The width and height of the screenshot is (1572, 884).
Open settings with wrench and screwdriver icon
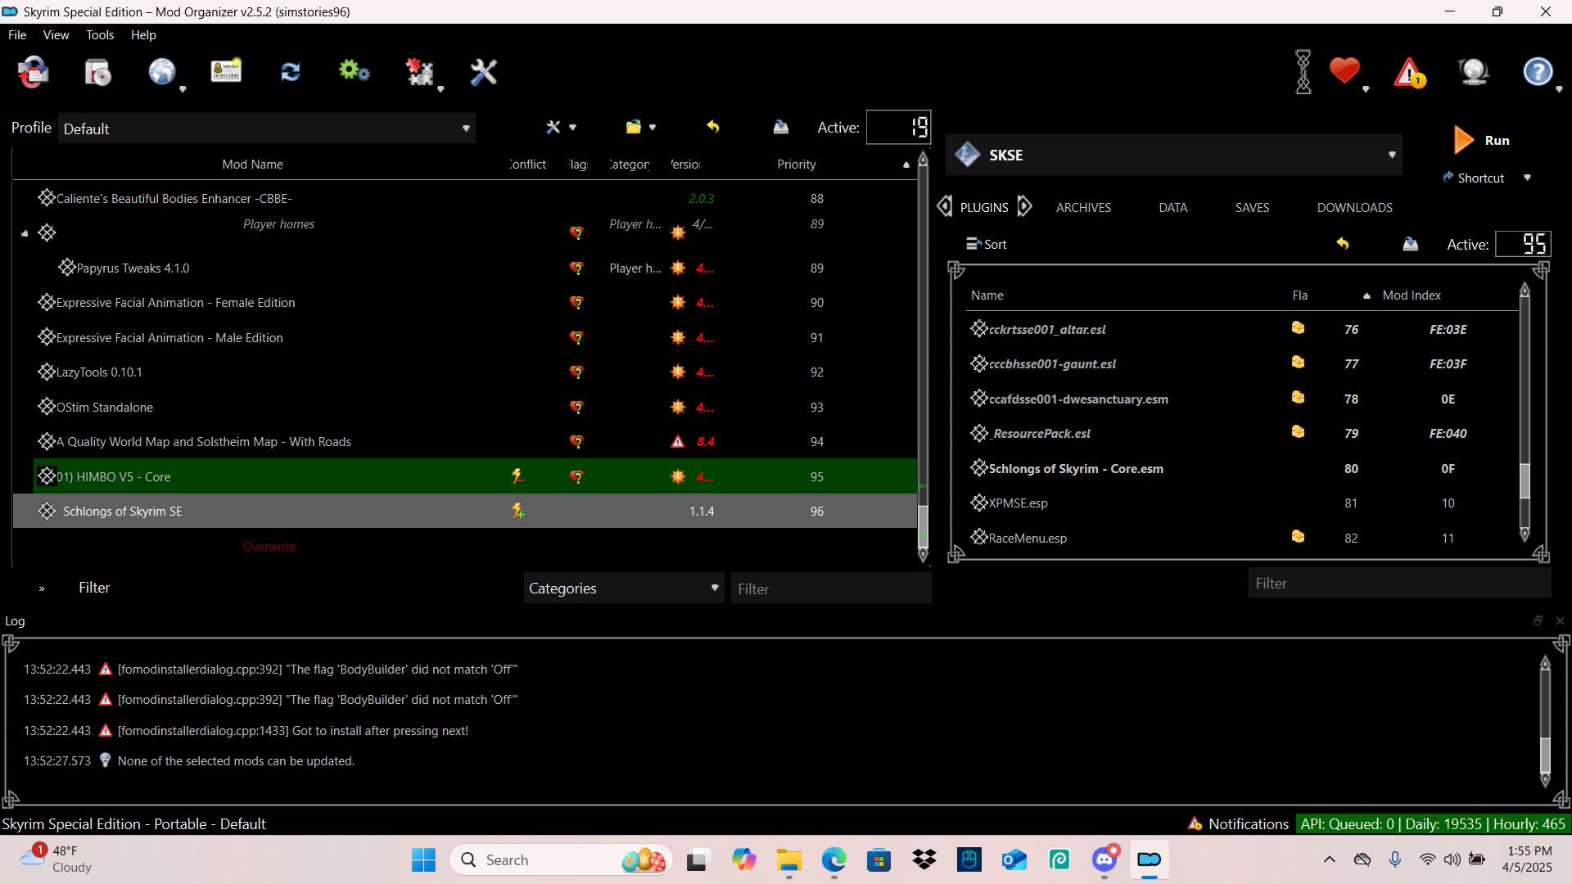point(483,72)
